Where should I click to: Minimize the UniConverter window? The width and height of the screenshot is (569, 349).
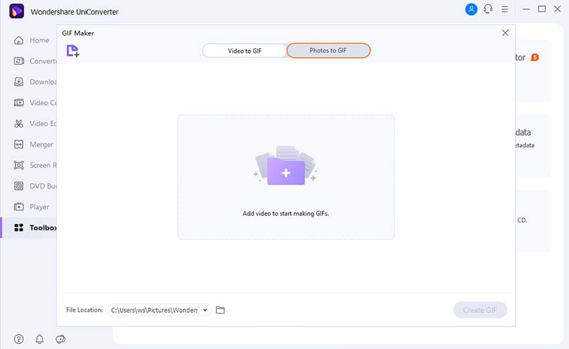(526, 9)
